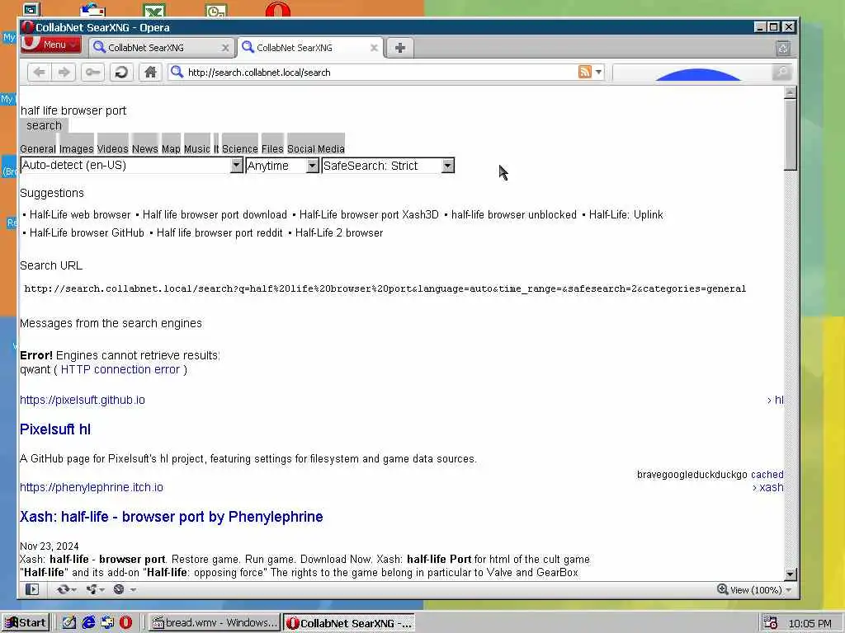Open the https://pixelsuft.github.io URL link
The width and height of the screenshot is (845, 633).
pos(83,400)
